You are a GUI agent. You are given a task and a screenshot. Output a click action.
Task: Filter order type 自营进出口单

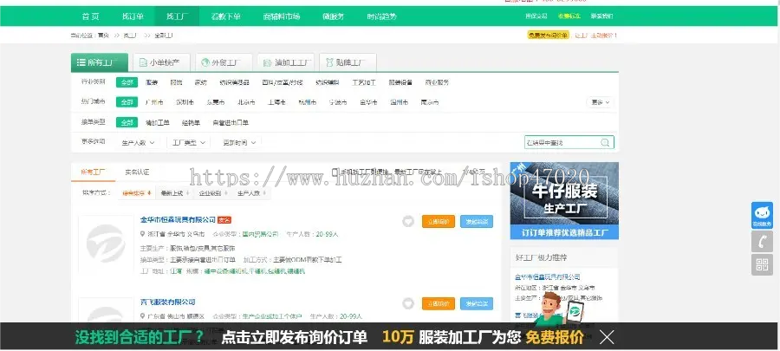pyautogui.click(x=231, y=122)
